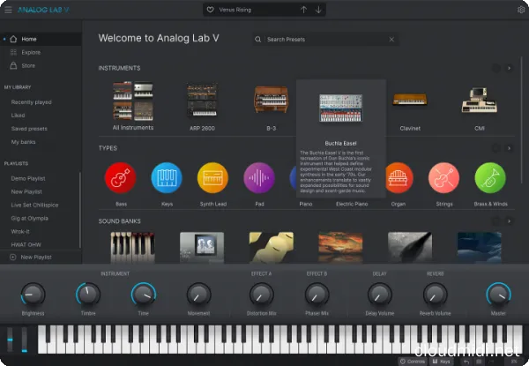Toggle the Controls panel button
The width and height of the screenshot is (529, 366).
[x=413, y=362]
